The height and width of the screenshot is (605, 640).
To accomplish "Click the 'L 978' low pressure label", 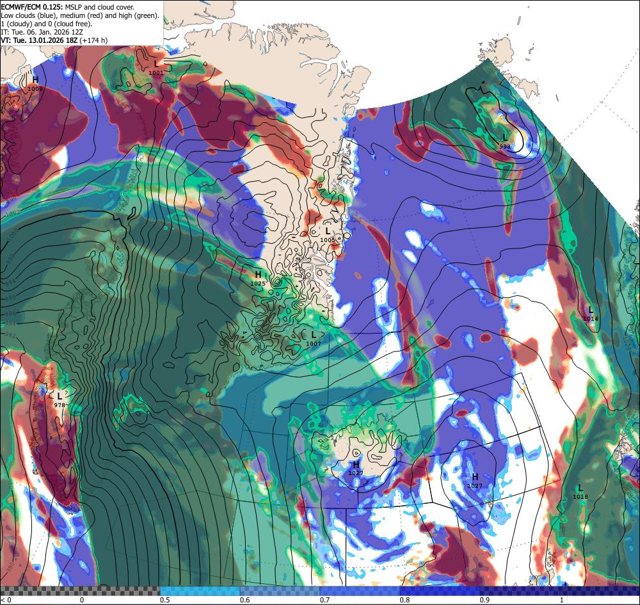I will click(x=60, y=399).
